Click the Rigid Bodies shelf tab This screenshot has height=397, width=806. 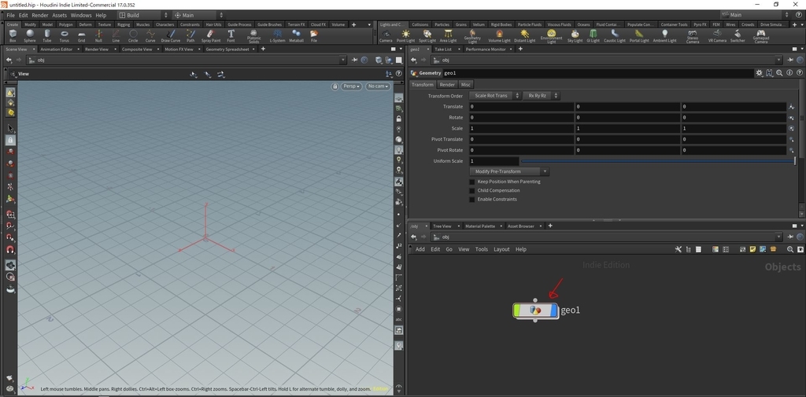point(500,24)
